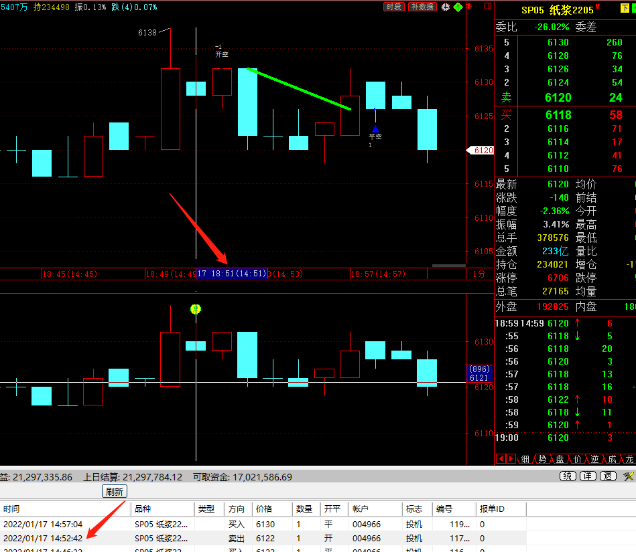
Task: Switch to the 细 detail tab
Action: coord(525,459)
